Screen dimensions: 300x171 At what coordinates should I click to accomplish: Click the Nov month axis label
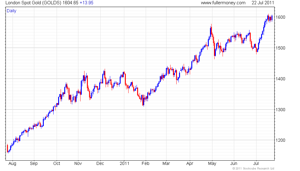click(78, 164)
